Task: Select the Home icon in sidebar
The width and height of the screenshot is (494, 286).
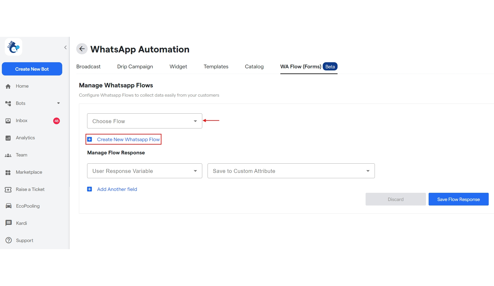Action: [8, 86]
